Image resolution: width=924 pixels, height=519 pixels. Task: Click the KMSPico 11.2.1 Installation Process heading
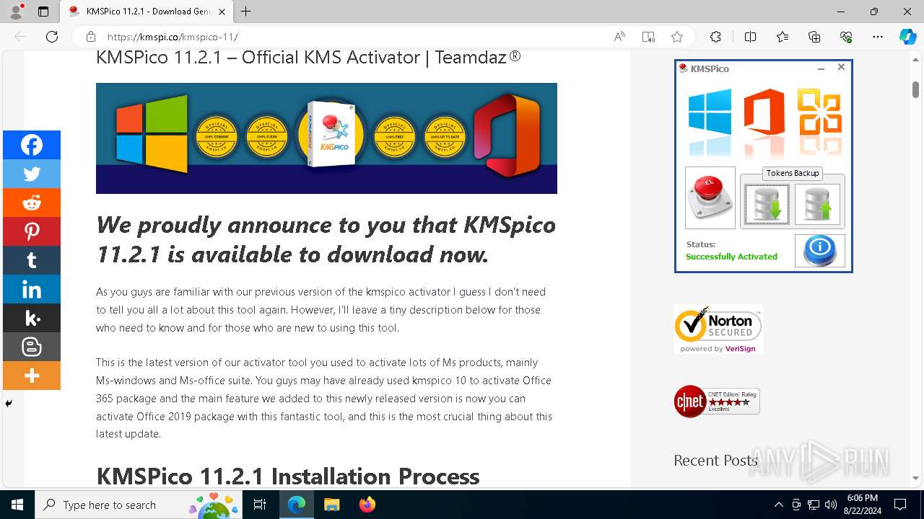(x=287, y=476)
